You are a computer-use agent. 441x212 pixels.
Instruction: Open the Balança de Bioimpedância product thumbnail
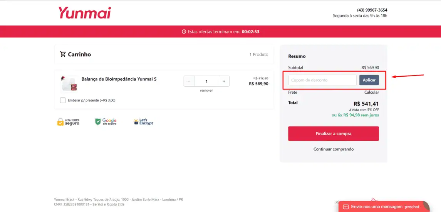[69, 83]
